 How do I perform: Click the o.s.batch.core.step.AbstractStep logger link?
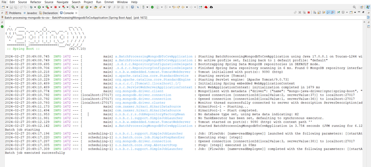coord(146,145)
